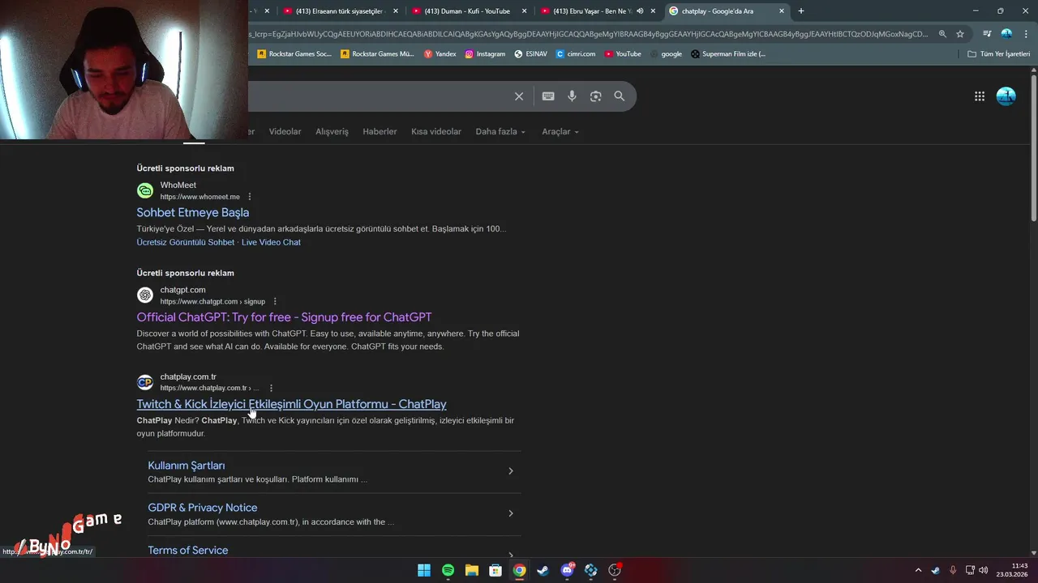Open the Terms of Service sitelink

pyautogui.click(x=188, y=550)
